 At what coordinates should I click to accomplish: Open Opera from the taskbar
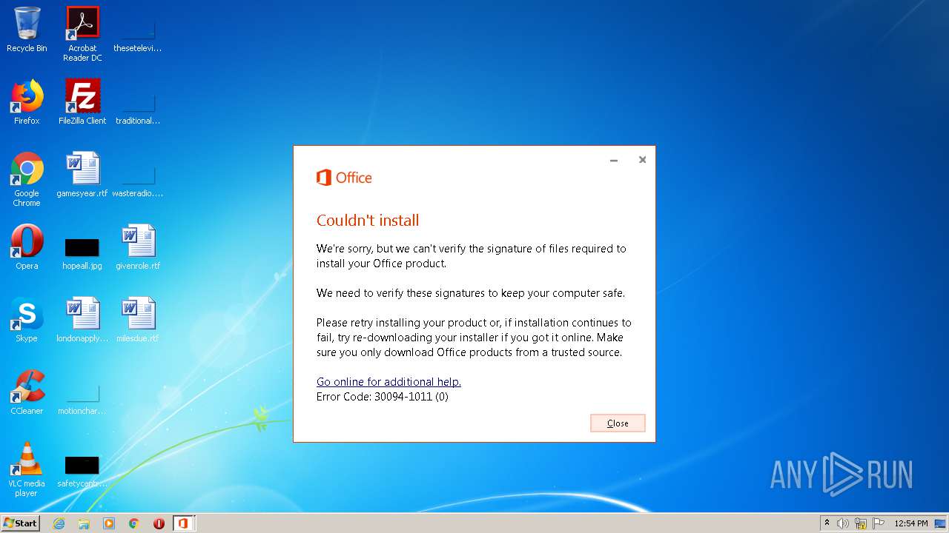tap(159, 523)
